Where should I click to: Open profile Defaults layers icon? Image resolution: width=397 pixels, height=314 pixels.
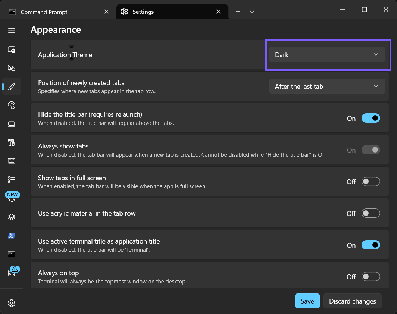(x=12, y=217)
